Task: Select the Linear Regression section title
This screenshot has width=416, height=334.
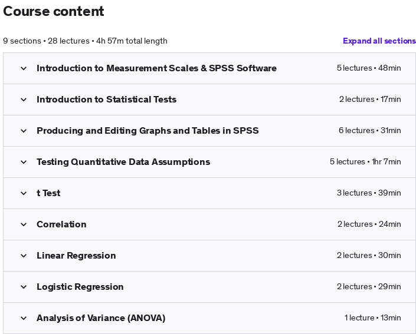Action: tap(76, 256)
